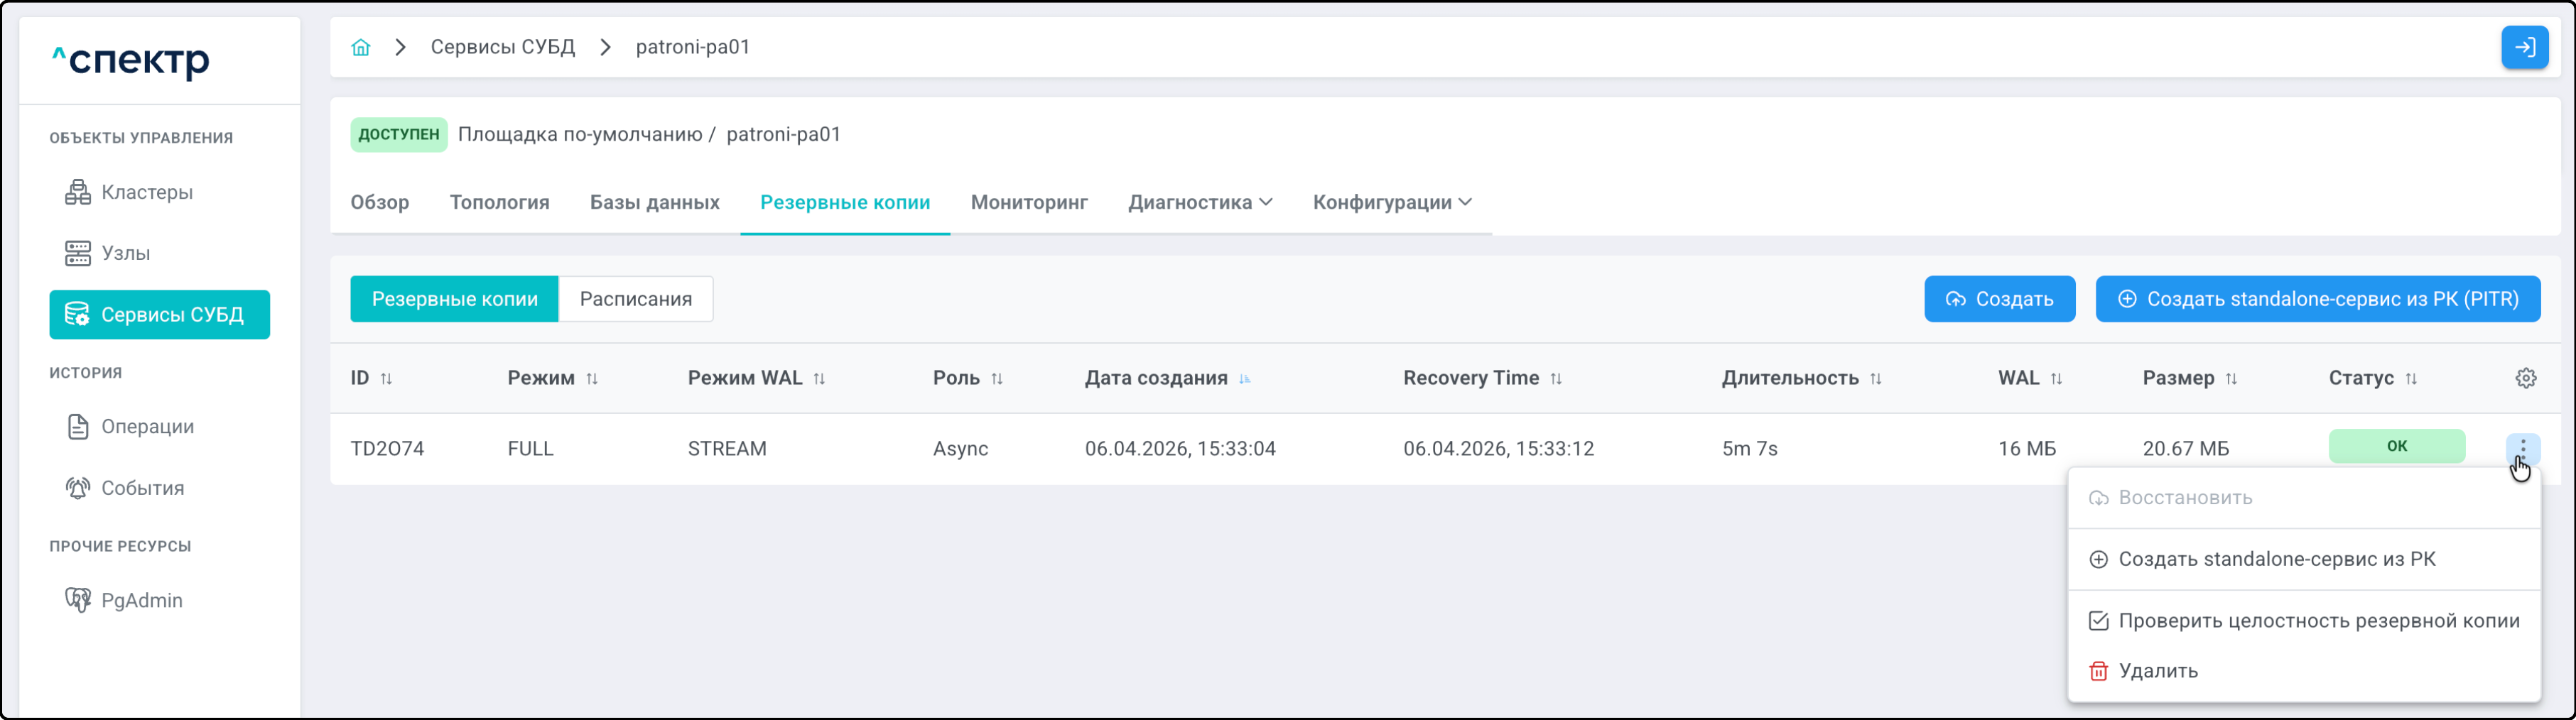Screen dimensions: 2576x720
Task: Click the green OK status badge
Action: click(2396, 446)
